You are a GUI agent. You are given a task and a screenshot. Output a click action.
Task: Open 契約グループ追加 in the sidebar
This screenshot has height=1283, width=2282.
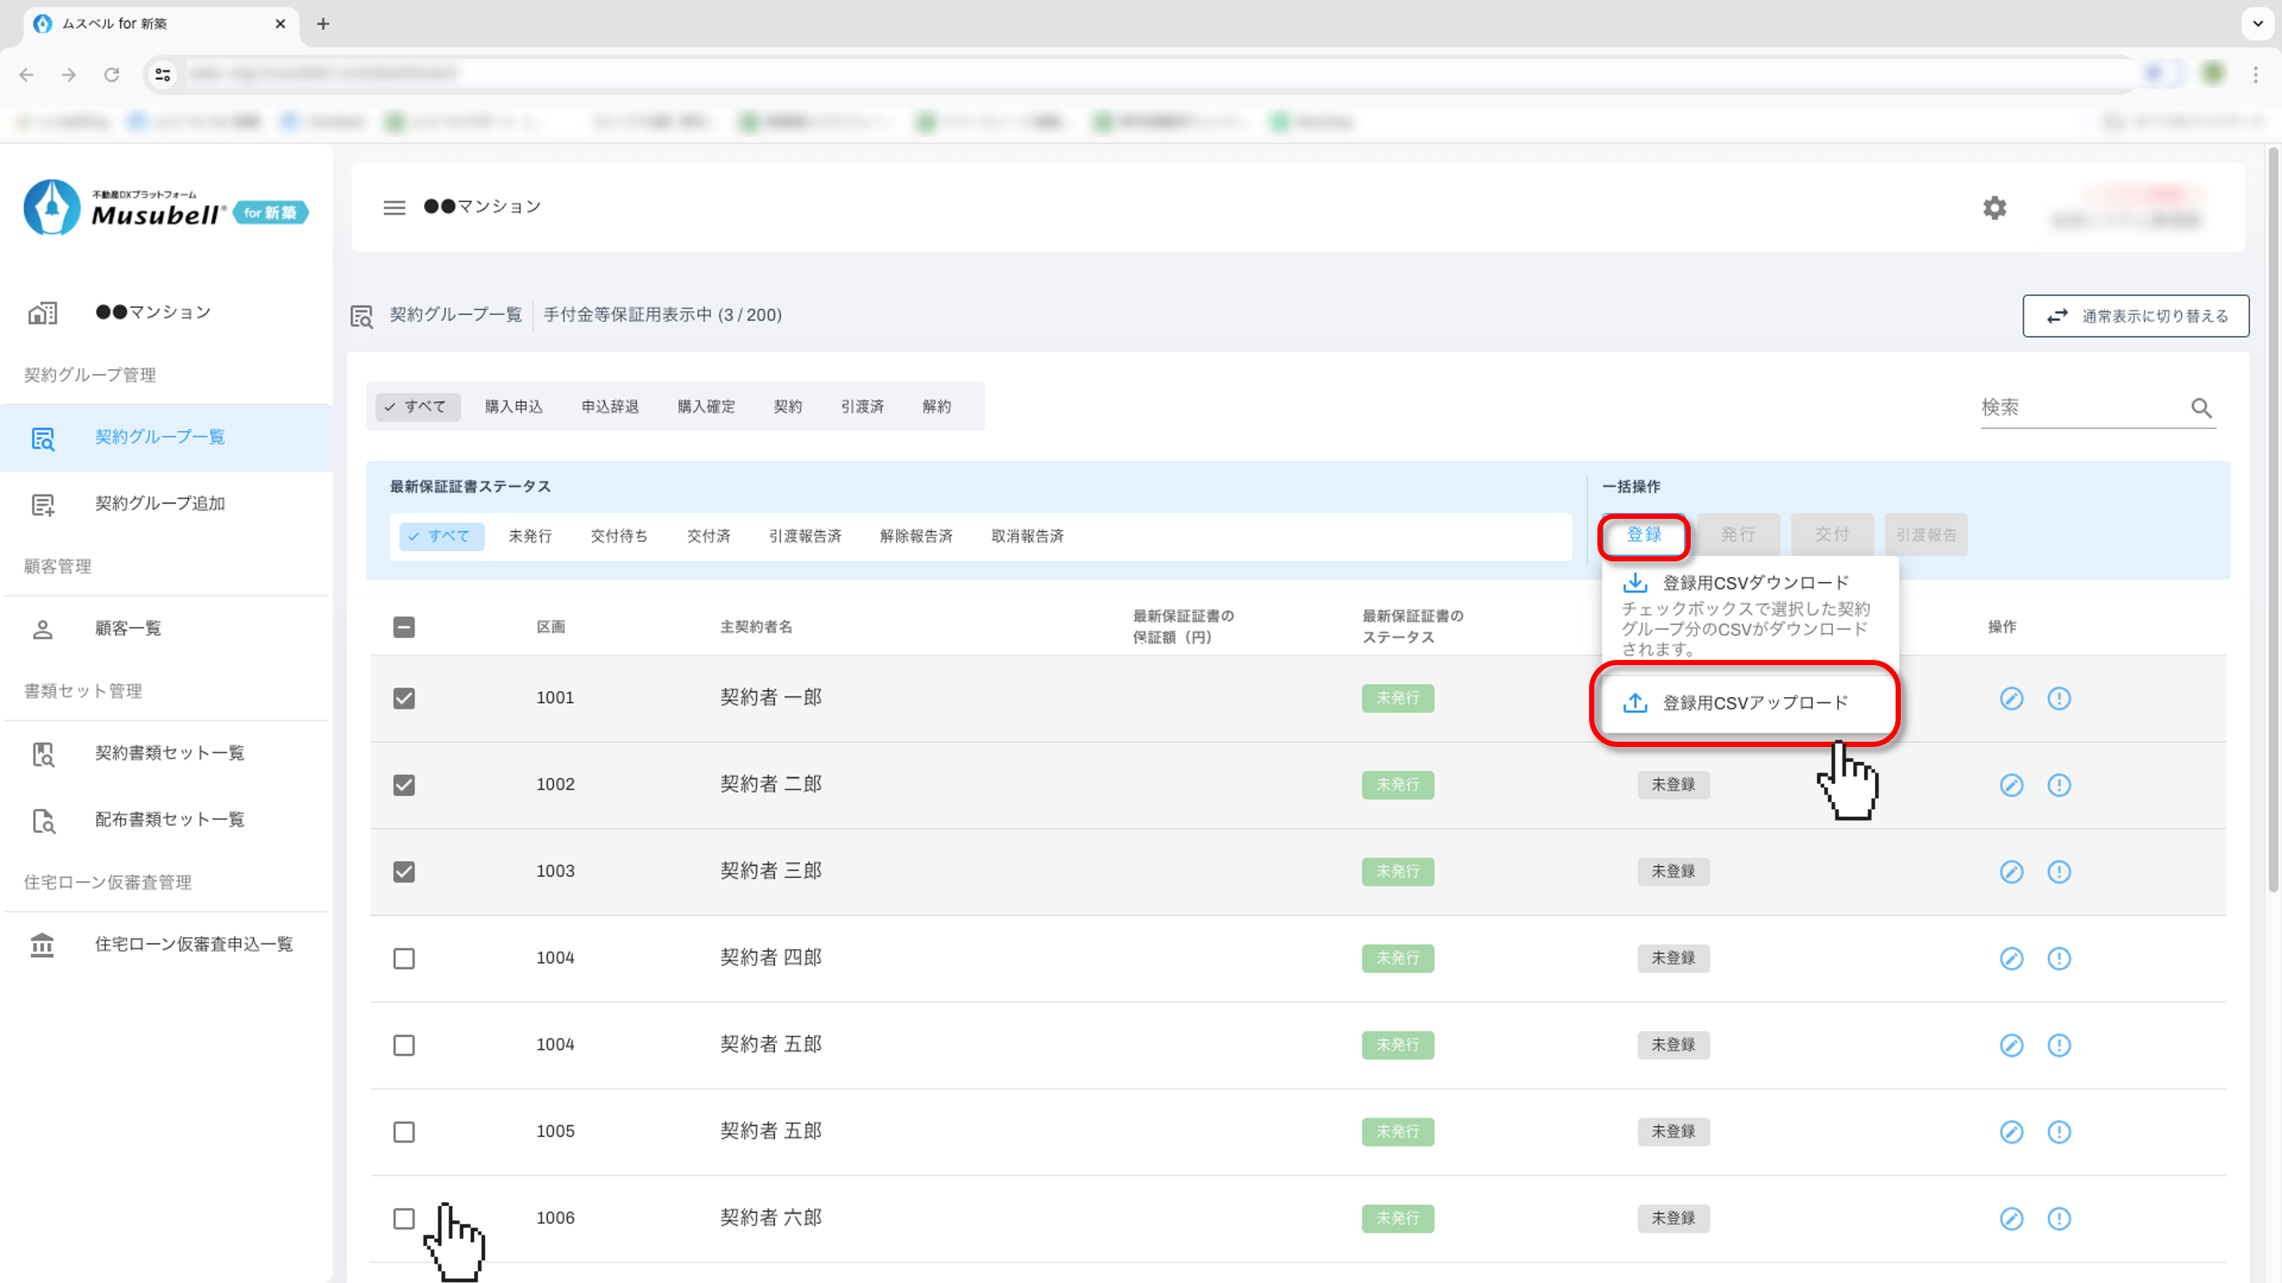[159, 504]
